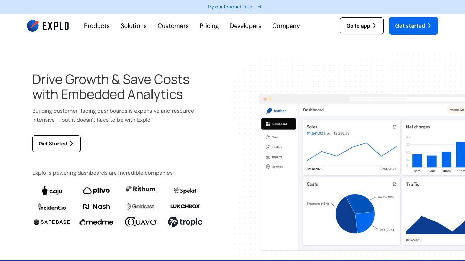Click the incident.io company logo

tap(52, 207)
